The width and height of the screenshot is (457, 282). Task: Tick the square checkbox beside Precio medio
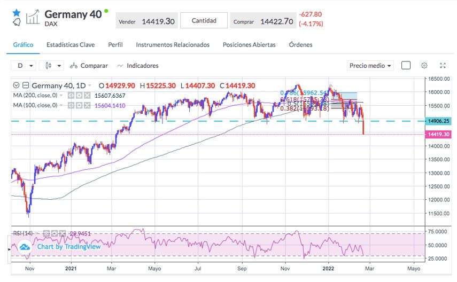(406, 66)
